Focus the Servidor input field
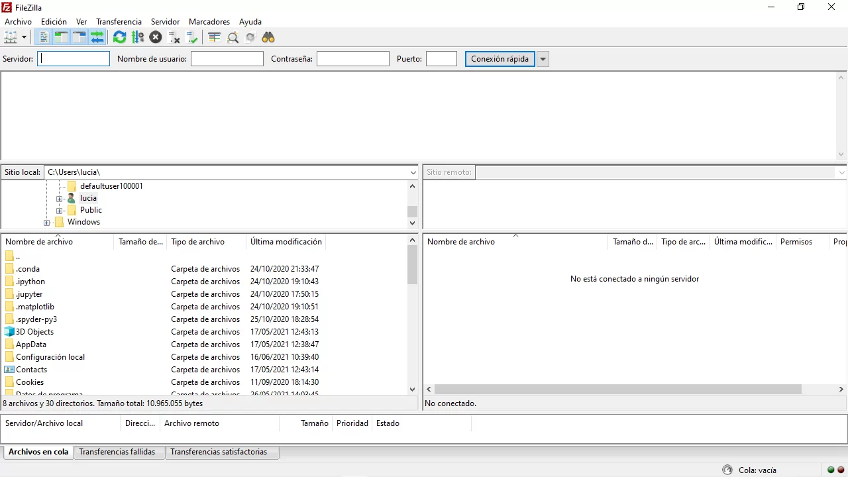Image resolution: width=848 pixels, height=477 pixels. point(74,59)
